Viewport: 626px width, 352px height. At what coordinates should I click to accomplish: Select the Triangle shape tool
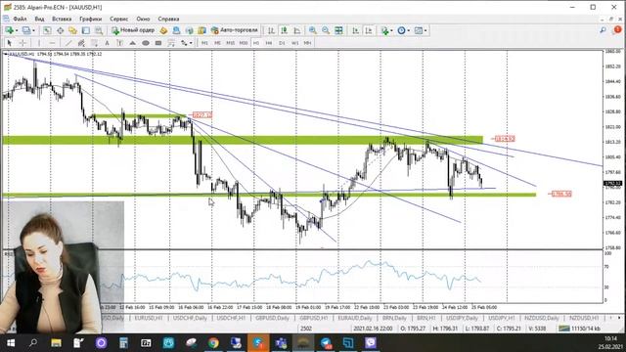[x=133, y=43]
